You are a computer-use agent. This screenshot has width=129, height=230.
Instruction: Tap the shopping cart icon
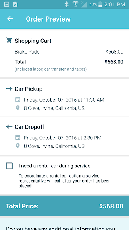click(x=9, y=41)
